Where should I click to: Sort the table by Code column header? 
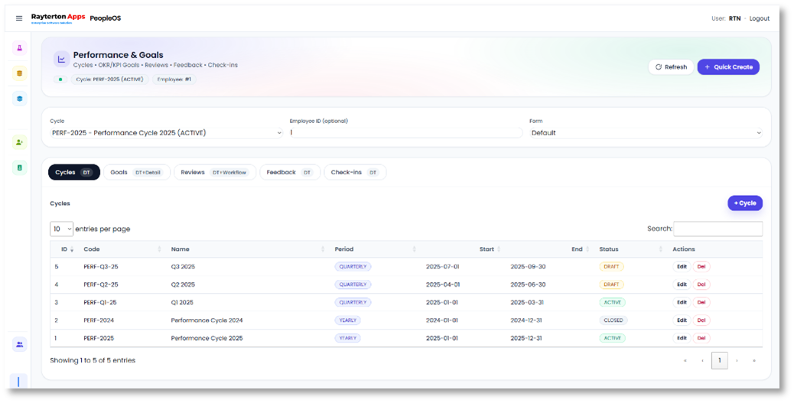point(92,249)
